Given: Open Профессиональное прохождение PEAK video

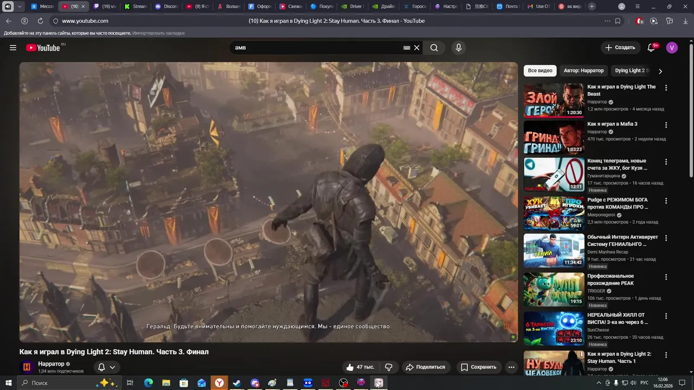Looking at the screenshot, I should tap(611, 279).
